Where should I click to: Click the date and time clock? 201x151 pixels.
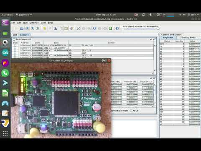pos(106,15)
